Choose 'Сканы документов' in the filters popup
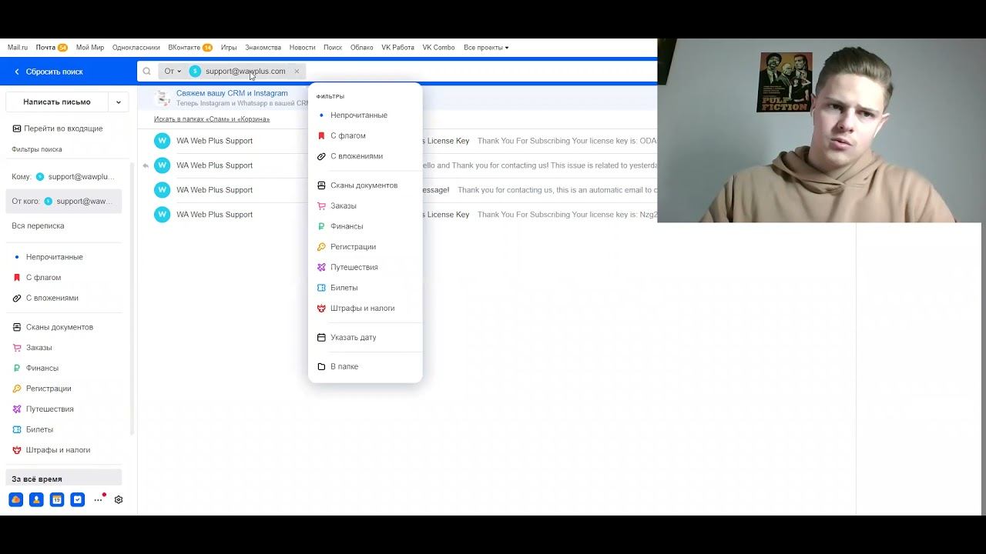The image size is (986, 554). [365, 185]
